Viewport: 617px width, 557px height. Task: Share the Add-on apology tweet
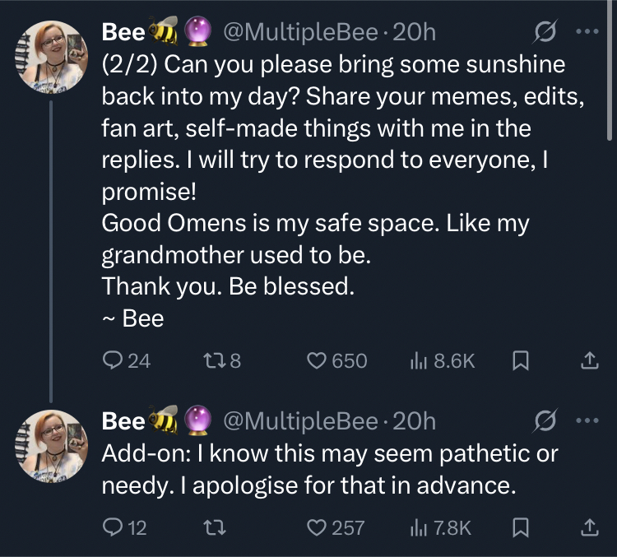(x=589, y=527)
